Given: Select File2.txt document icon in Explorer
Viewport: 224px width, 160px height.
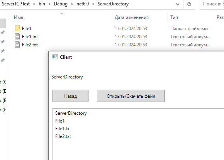Looking at the screenshot, I should (17, 44).
